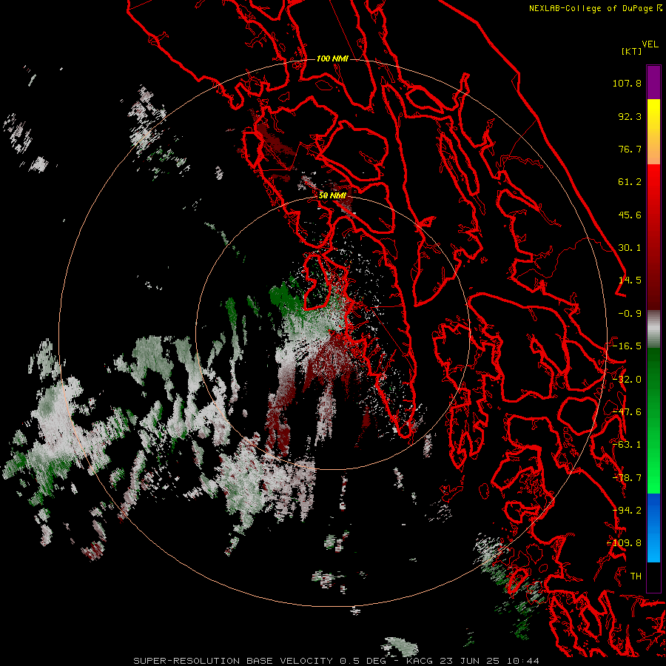Click the blue segment of the color bar
Viewport: 666px width, 666px height.
pyautogui.click(x=653, y=528)
